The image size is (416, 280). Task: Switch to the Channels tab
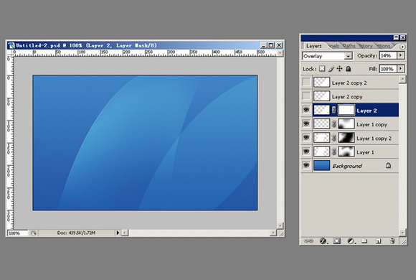(334, 46)
